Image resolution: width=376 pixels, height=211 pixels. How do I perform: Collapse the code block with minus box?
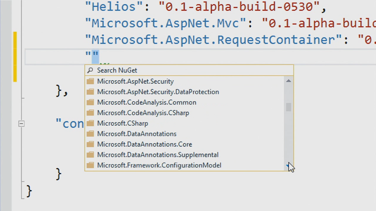21,124
